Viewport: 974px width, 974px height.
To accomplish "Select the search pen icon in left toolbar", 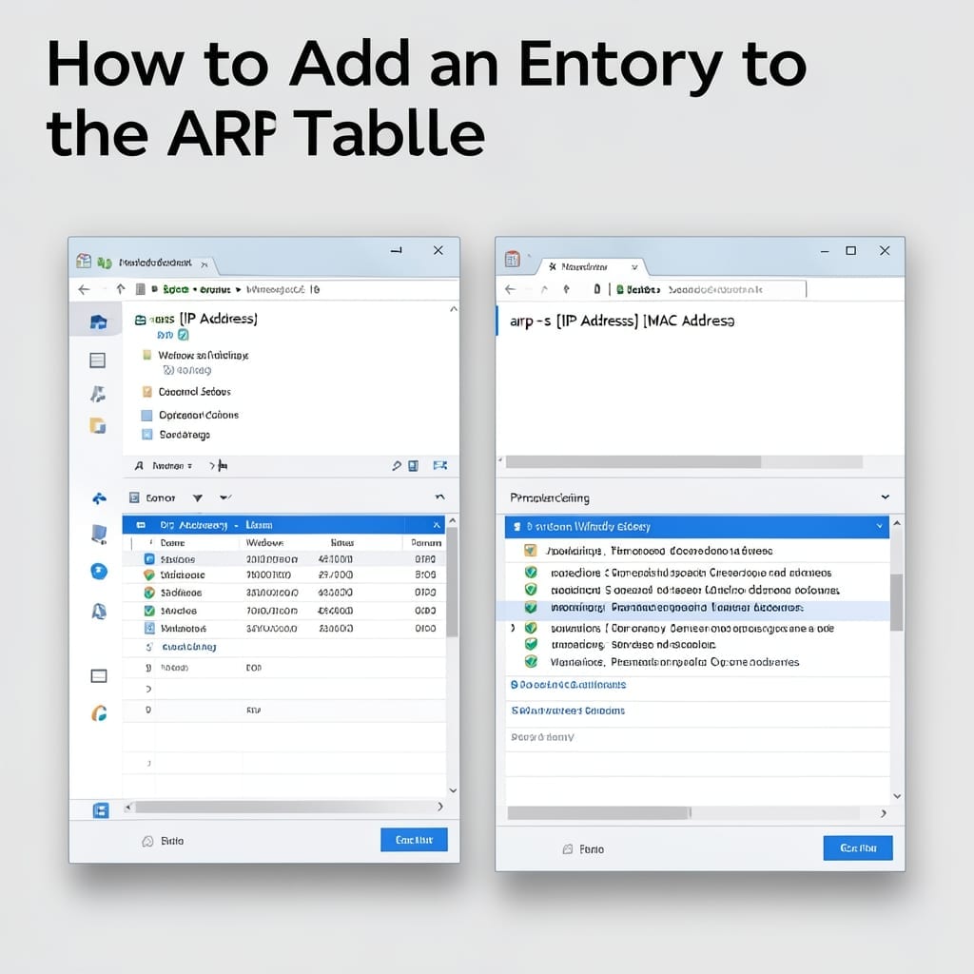I will tap(397, 465).
